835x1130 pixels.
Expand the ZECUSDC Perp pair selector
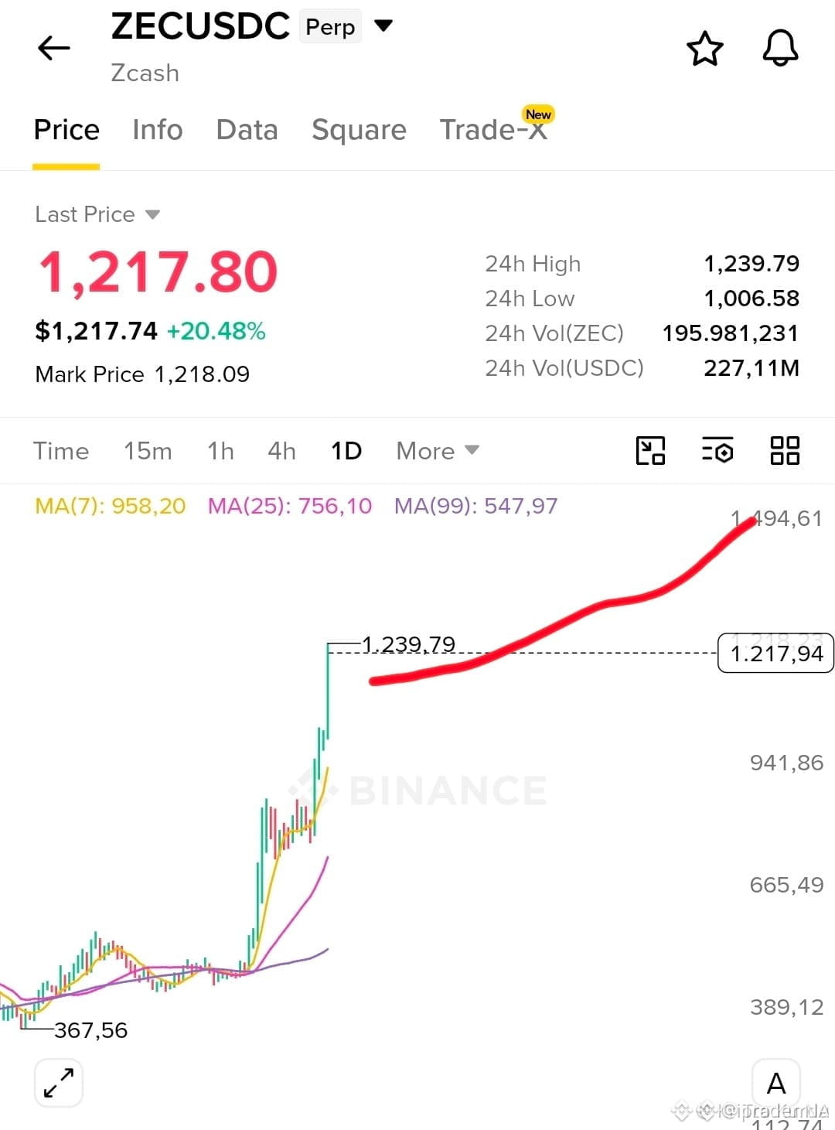[383, 26]
